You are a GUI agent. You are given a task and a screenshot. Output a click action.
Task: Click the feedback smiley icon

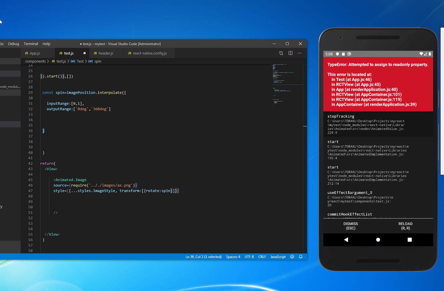click(x=292, y=257)
